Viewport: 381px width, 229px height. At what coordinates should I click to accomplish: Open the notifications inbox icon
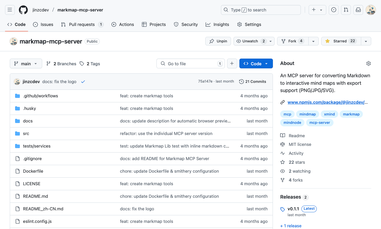(358, 10)
